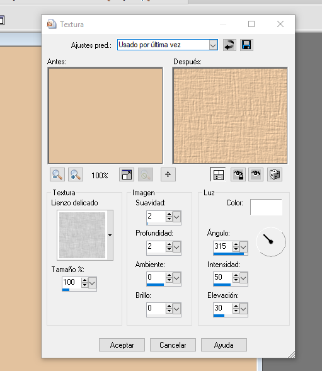The image size is (322, 371).
Task: Click the fit image to preview window icon
Action: coord(127,174)
